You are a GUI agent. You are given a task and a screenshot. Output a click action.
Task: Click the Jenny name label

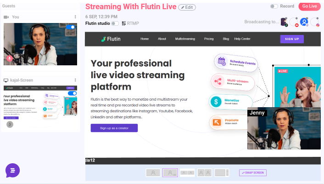[257, 113]
